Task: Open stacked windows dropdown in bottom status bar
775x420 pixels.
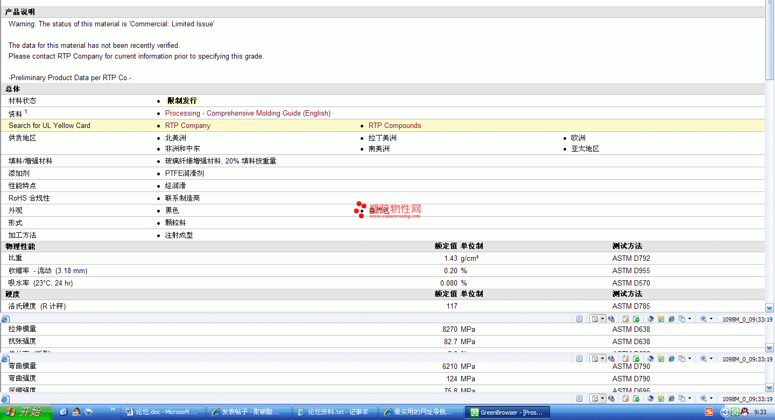Action: coord(689,398)
